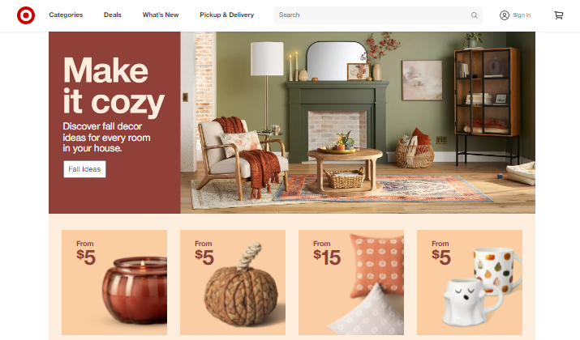Open the woven pumpkin From $5 tile
The width and height of the screenshot is (580, 340).
click(233, 283)
